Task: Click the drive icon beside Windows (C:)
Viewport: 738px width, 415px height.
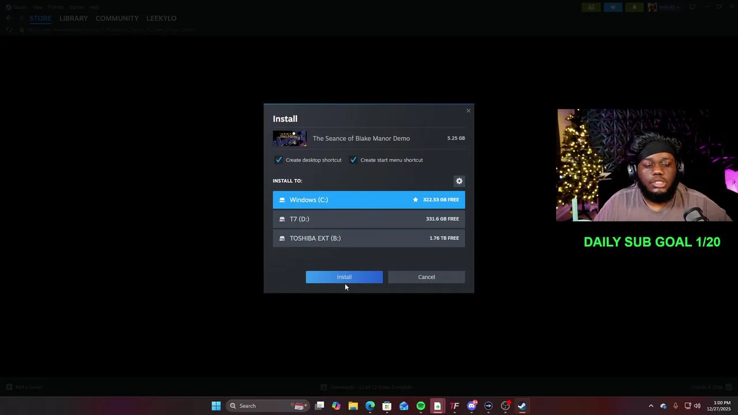Action: click(x=282, y=200)
